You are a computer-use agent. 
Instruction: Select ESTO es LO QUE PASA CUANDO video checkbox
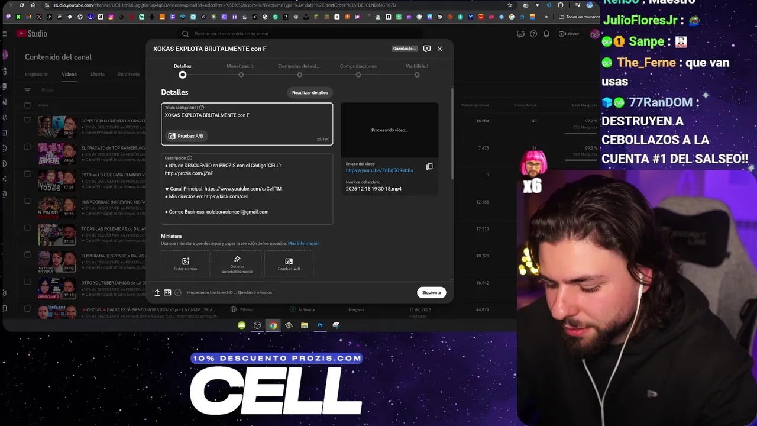pyautogui.click(x=27, y=174)
